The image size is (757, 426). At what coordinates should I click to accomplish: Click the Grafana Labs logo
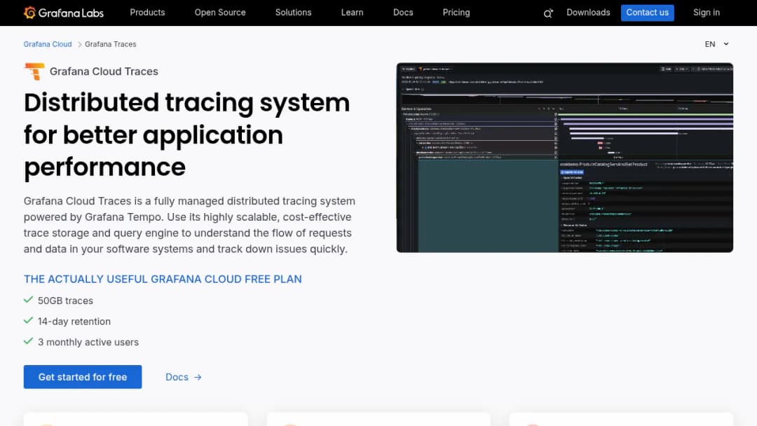[x=63, y=13]
